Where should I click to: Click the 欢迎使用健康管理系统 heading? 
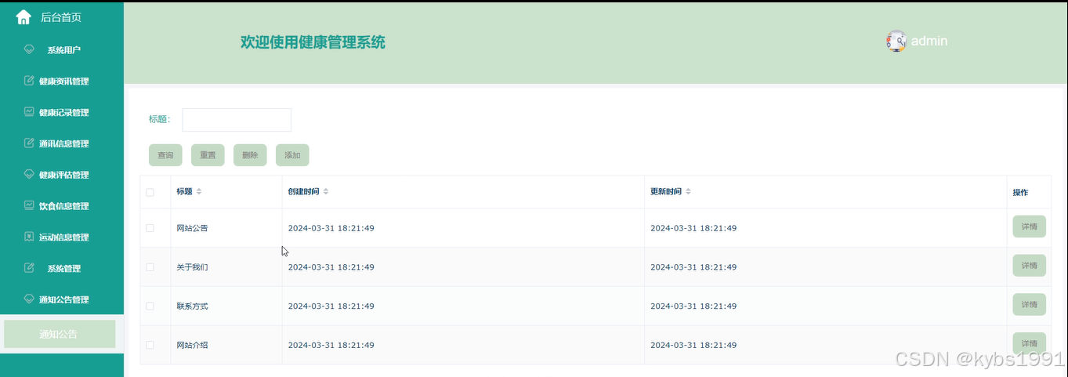click(x=313, y=42)
